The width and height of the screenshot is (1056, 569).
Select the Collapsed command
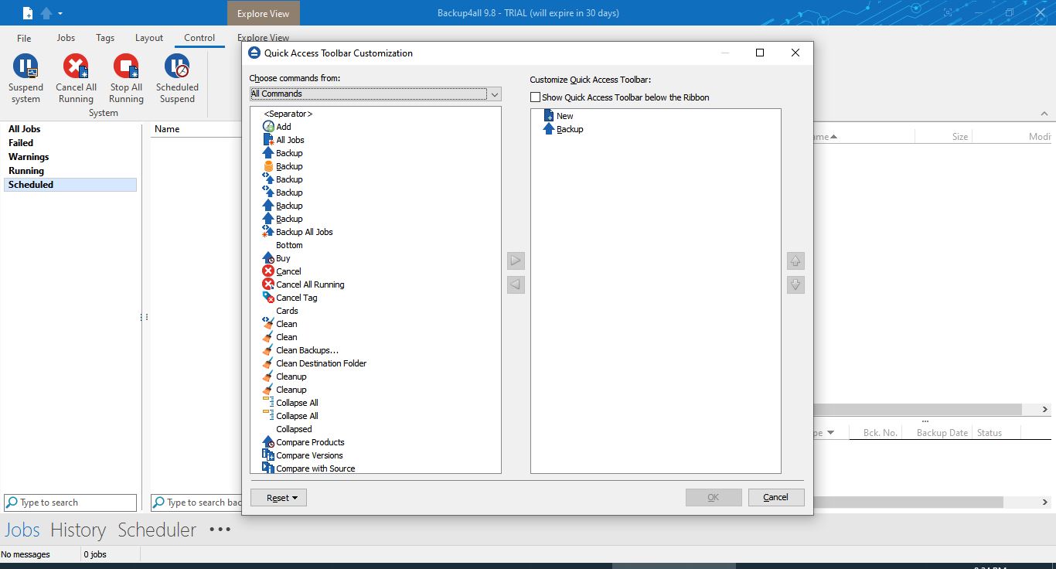click(294, 429)
